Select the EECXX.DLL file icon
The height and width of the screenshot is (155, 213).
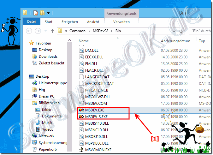click(81, 57)
